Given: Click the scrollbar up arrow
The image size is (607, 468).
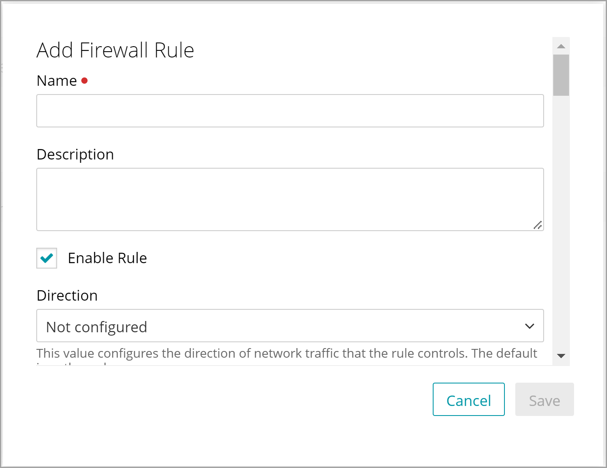Looking at the screenshot, I should pyautogui.click(x=561, y=46).
